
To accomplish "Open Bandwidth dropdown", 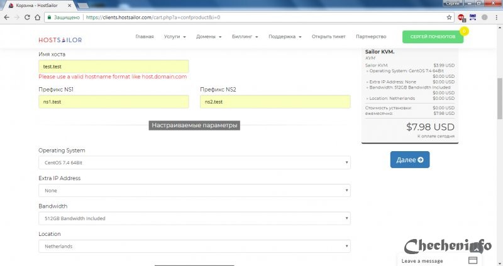I will coord(194,218).
